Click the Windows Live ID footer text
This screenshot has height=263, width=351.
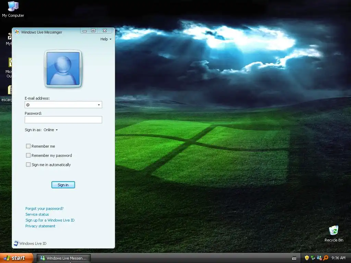(x=33, y=243)
